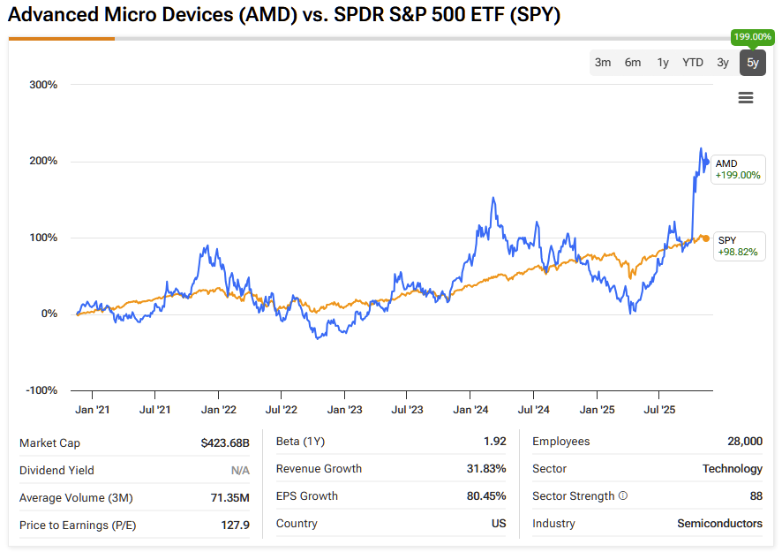Toggle the AMD +199.00% series label
Image resolution: width=782 pixels, height=552 pixels.
click(x=738, y=170)
